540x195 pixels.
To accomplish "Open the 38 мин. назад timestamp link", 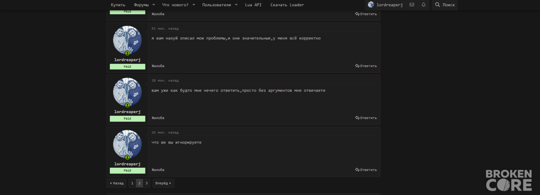I will click(165, 80).
